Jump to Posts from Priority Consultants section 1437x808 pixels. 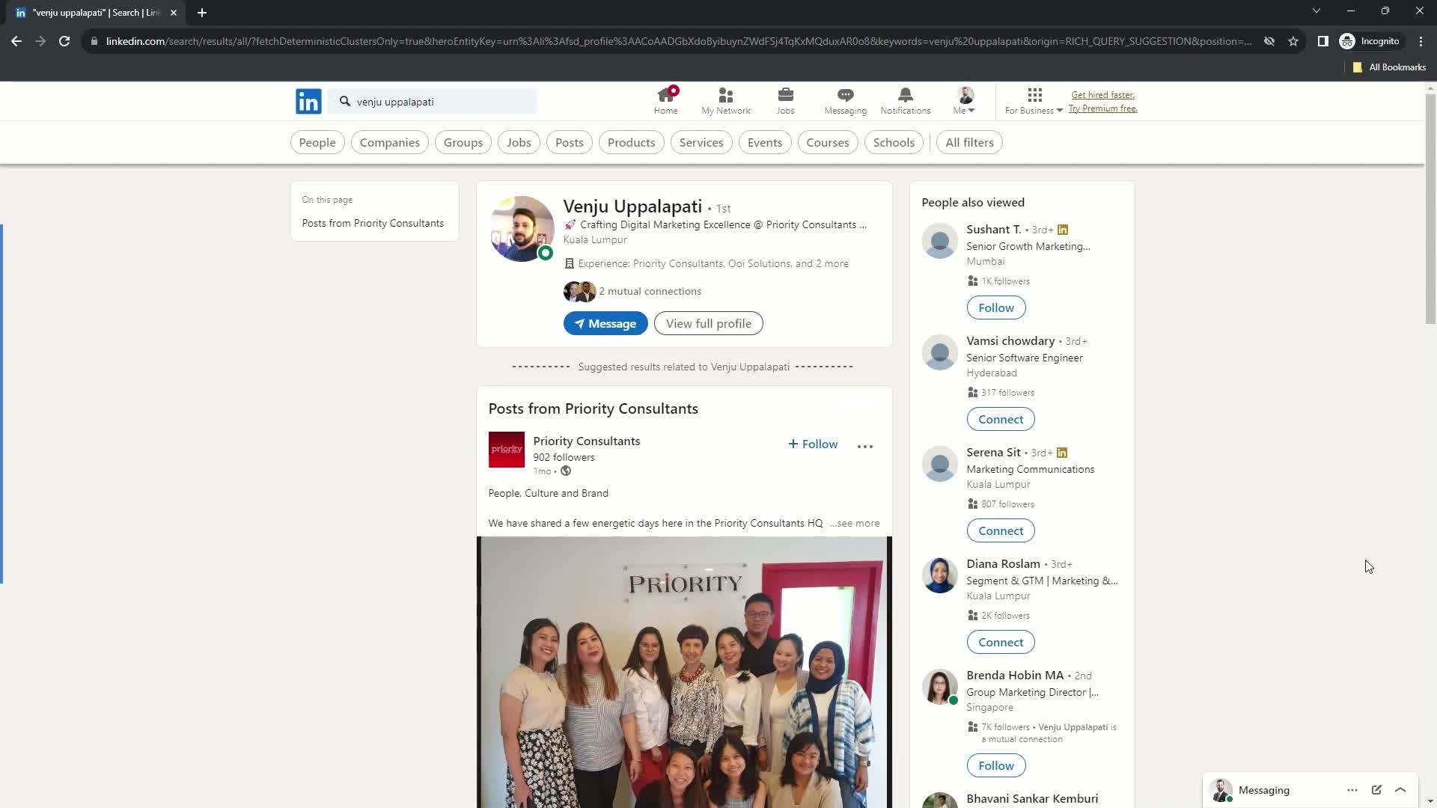373,223
